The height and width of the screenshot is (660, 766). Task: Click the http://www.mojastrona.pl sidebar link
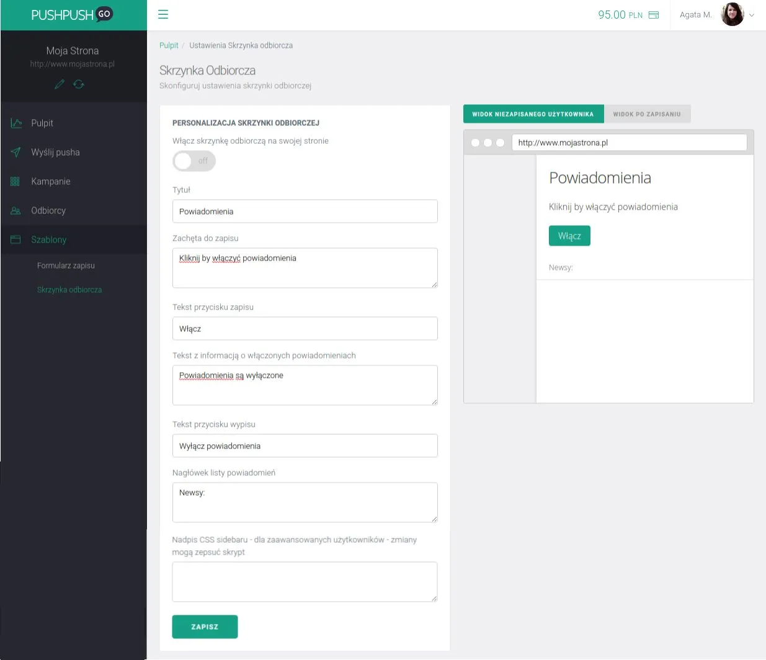[73, 64]
